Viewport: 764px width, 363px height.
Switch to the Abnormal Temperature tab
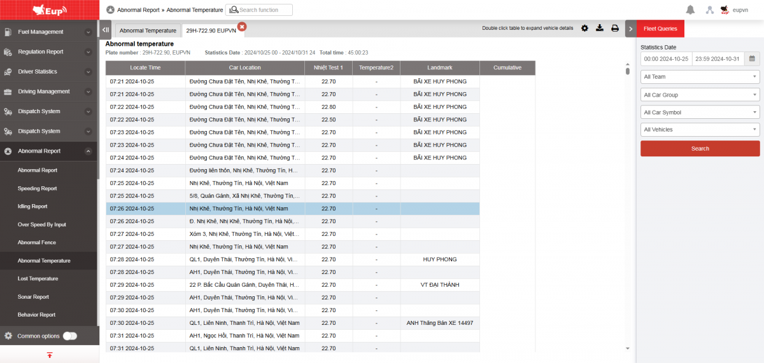tap(148, 31)
